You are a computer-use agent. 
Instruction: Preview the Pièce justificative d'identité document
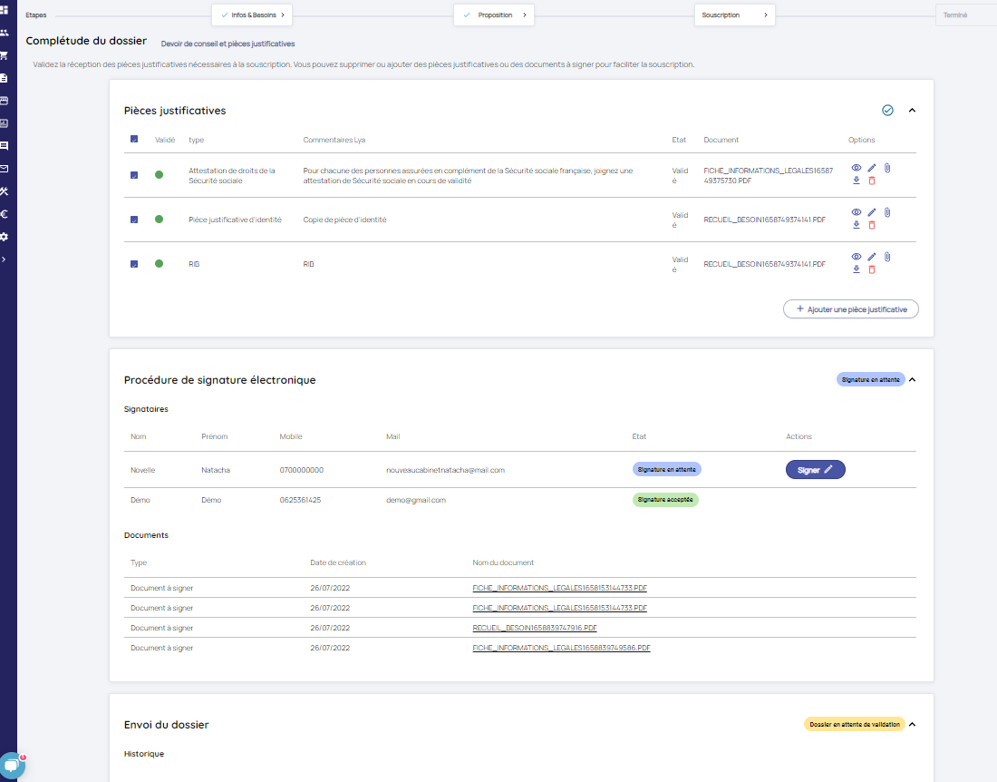tap(857, 212)
